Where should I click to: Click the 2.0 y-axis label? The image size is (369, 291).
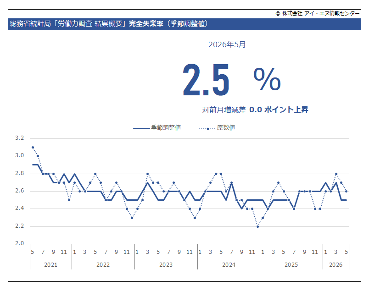pos(20,243)
